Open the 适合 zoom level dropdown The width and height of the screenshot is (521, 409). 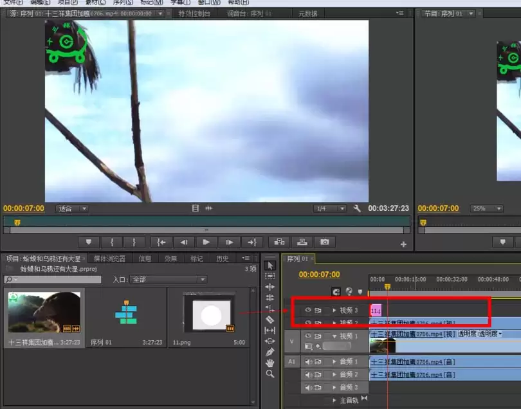tap(73, 208)
